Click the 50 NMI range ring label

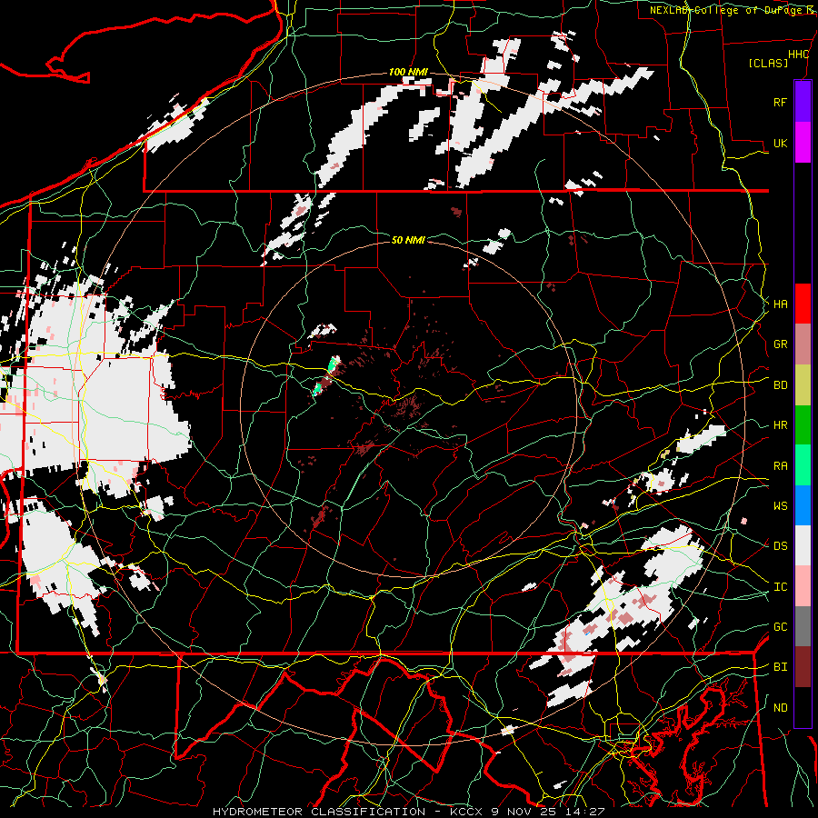(408, 240)
